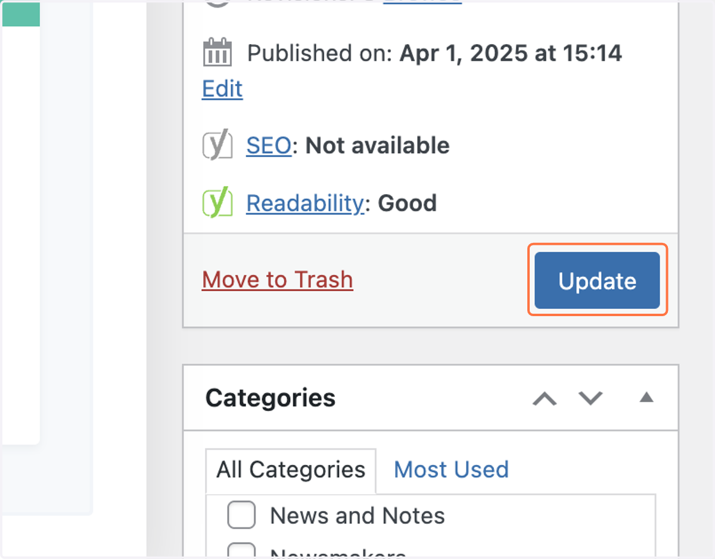The width and height of the screenshot is (715, 559).
Task: Move Categories panel down with chevron arrow
Action: tap(591, 398)
